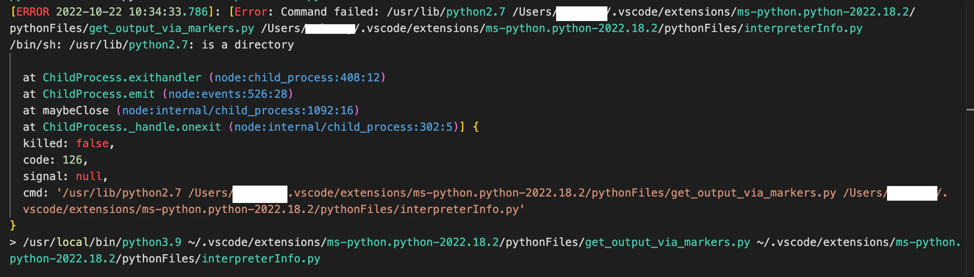Select 'ChildProcess.exithandler' in stack trace
This screenshot has height=277, width=974.
pos(122,78)
